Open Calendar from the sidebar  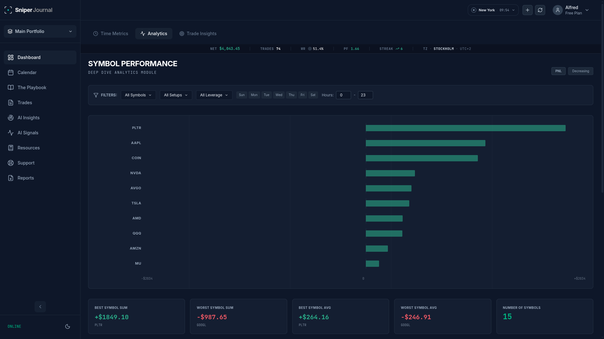tap(40, 73)
